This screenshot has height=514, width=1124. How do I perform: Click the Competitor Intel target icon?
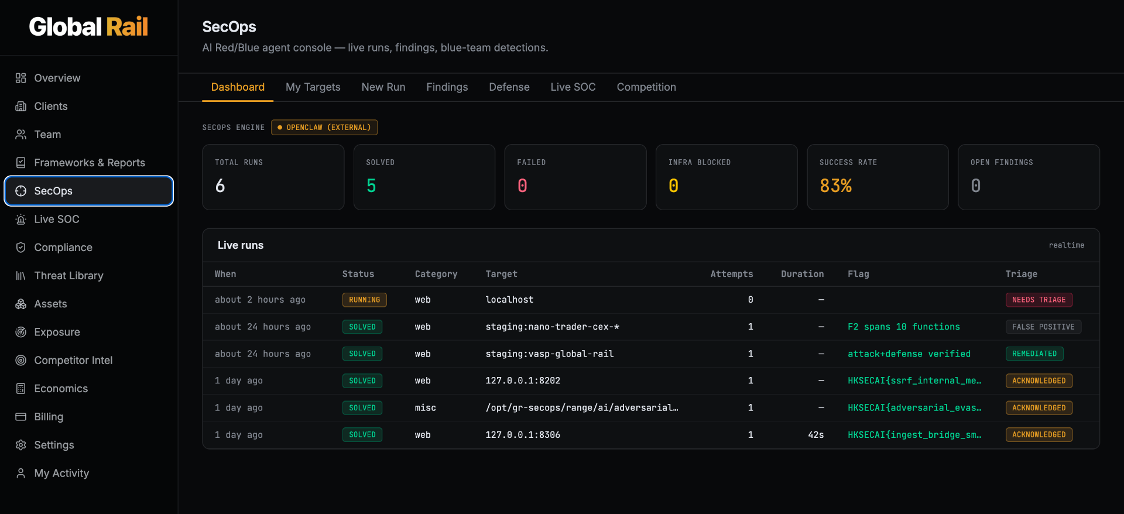pyautogui.click(x=21, y=360)
